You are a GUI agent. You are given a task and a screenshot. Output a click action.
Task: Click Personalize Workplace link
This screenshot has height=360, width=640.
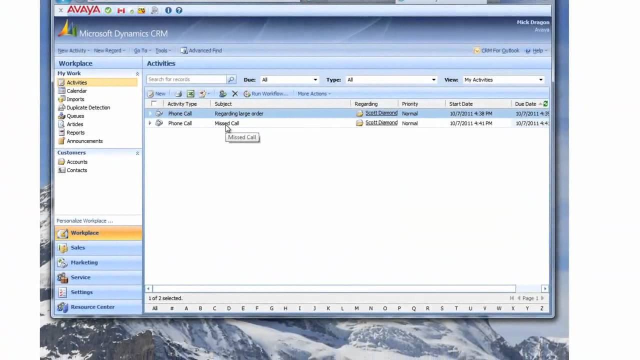(x=84, y=221)
